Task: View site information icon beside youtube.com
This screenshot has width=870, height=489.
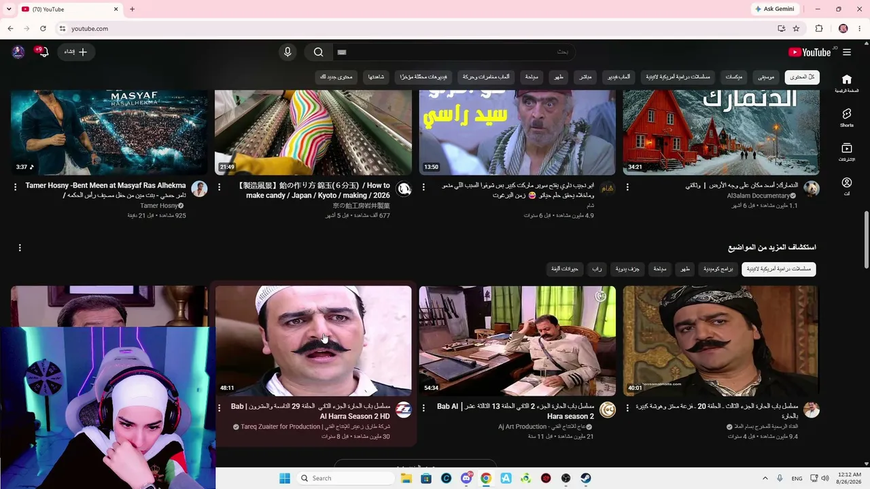Action: 62,29
